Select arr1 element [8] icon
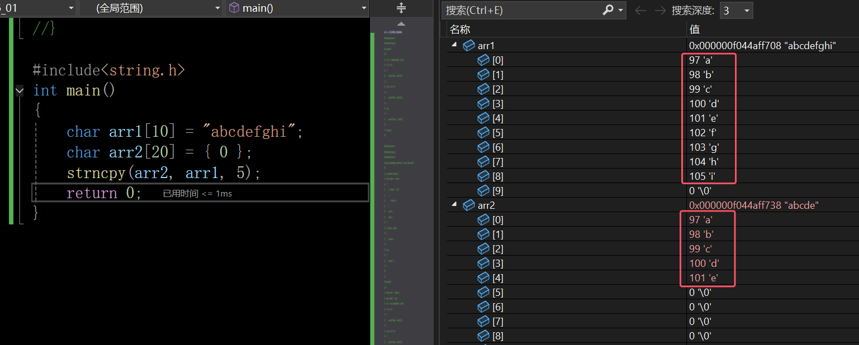Screen dimensions: 859x345 tap(483, 176)
